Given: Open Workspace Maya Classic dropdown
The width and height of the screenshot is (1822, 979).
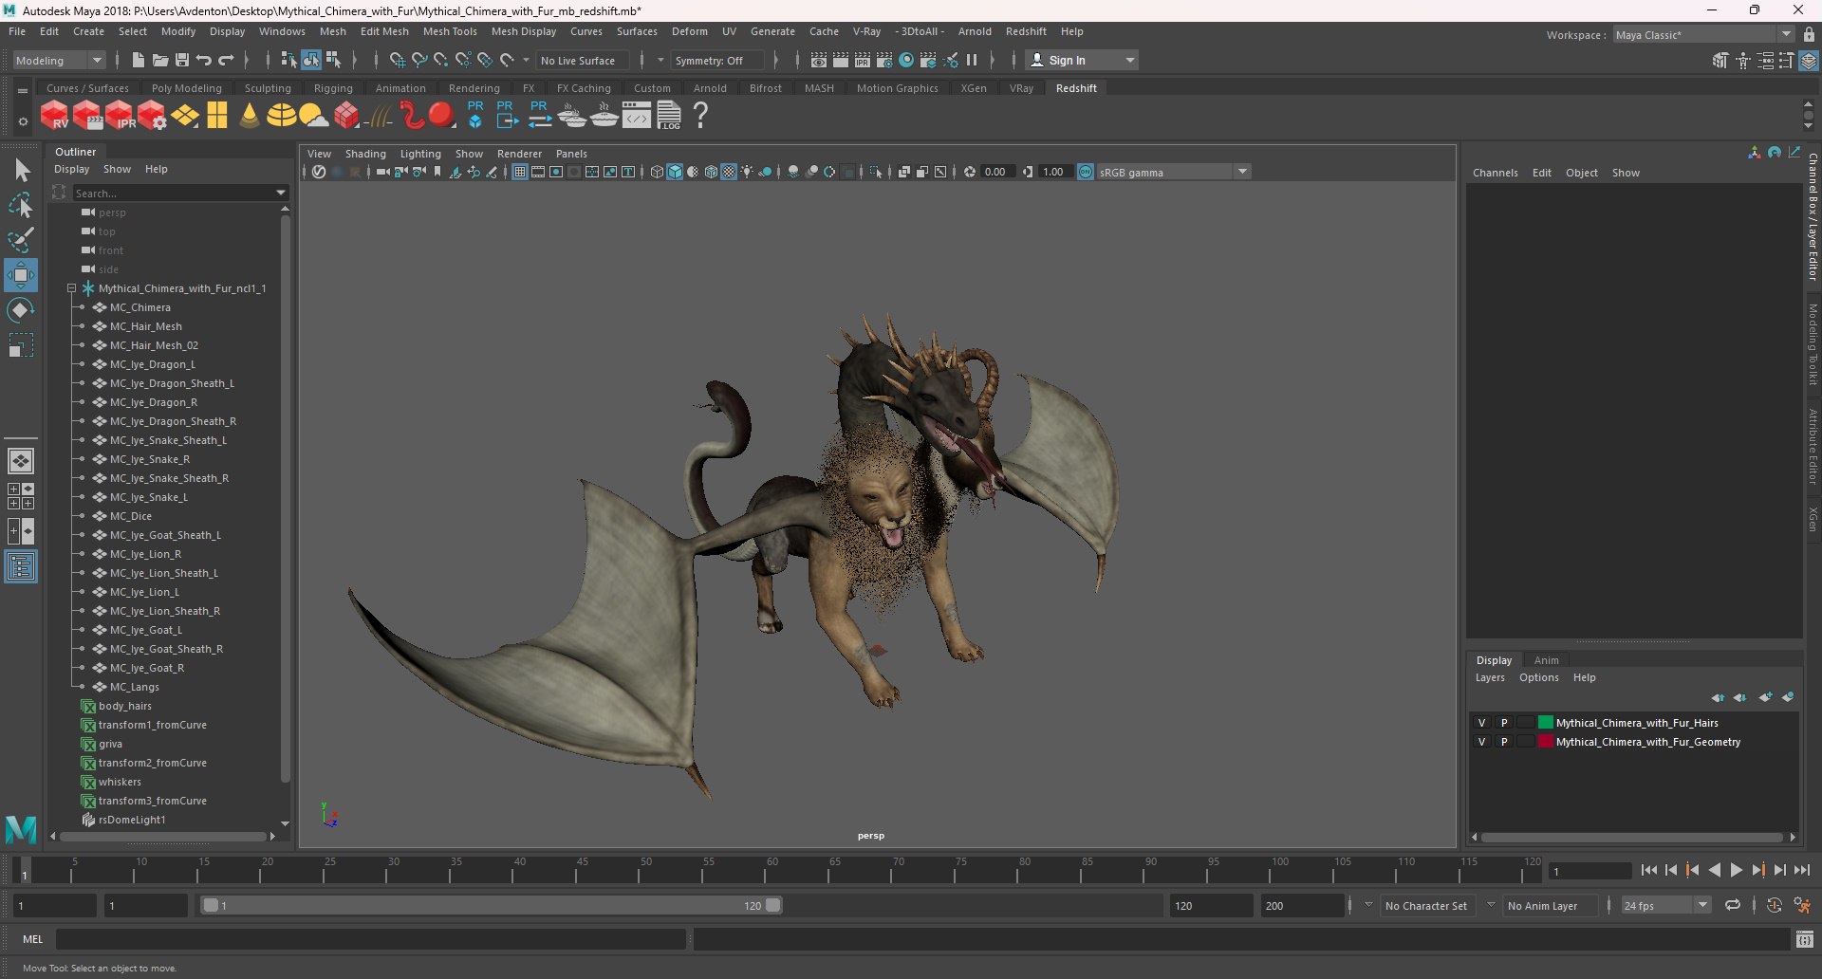Looking at the screenshot, I should [x=1703, y=34].
